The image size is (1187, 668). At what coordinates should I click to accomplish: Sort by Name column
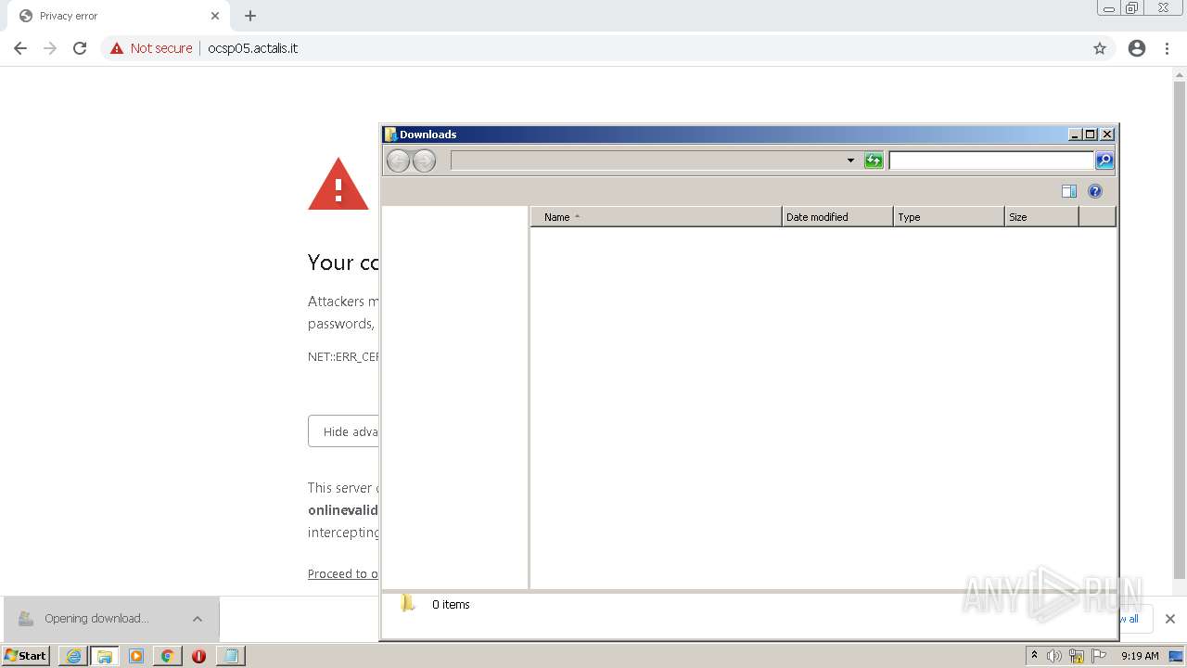tap(657, 217)
